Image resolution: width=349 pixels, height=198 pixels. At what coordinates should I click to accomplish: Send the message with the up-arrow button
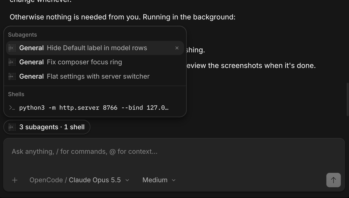click(334, 180)
